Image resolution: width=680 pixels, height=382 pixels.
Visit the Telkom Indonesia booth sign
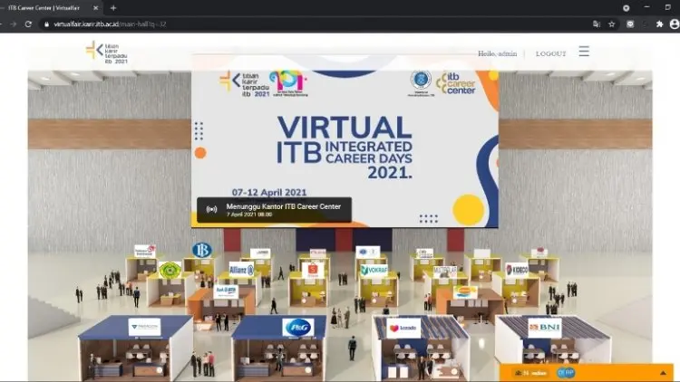145,251
